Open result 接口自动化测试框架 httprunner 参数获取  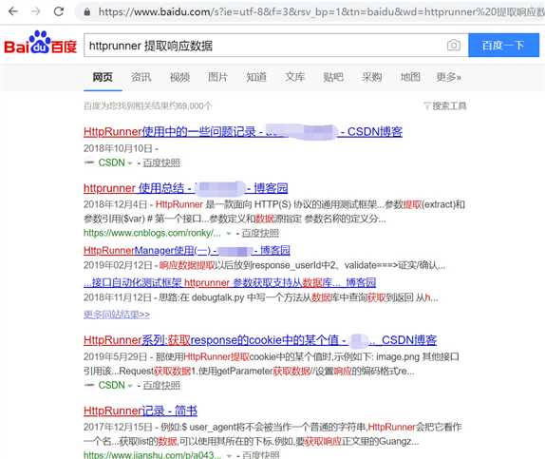coord(230,282)
